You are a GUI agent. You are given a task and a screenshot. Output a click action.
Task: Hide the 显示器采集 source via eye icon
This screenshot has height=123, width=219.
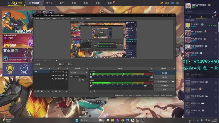(64, 79)
